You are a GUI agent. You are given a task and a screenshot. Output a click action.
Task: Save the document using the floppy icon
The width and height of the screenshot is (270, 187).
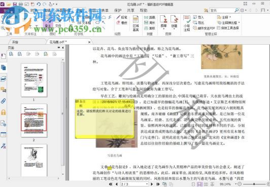pyautogui.click(x=15, y=4)
